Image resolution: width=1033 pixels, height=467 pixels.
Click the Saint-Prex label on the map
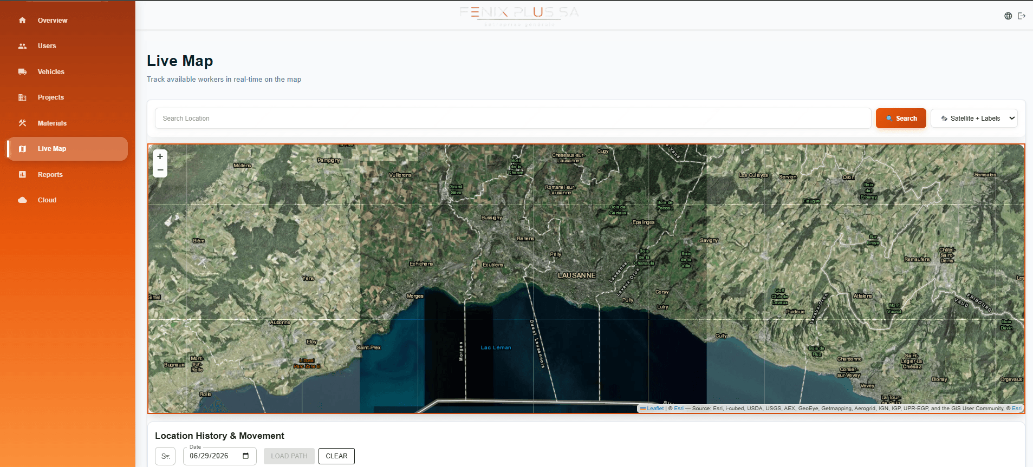369,347
